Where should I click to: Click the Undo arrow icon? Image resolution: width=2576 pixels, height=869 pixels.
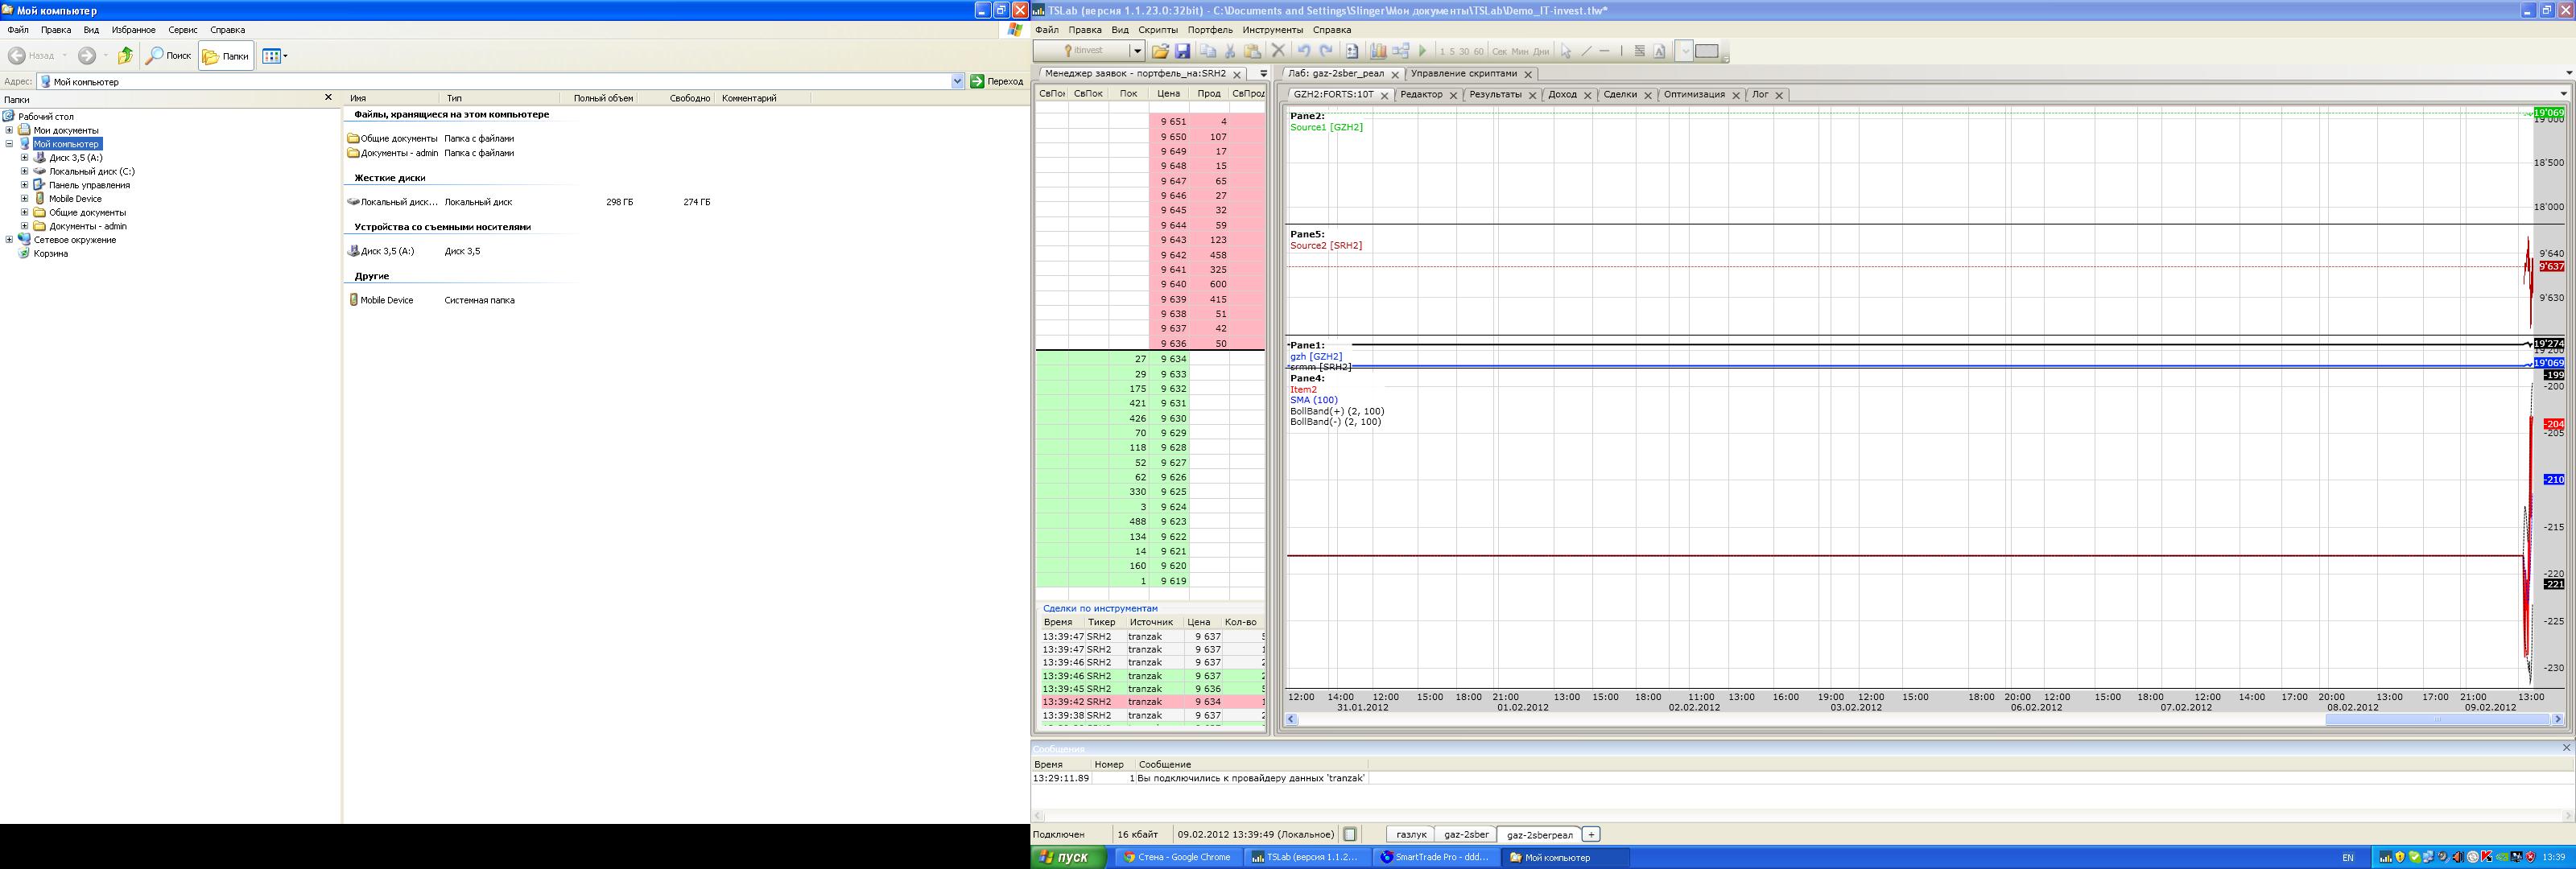pos(1303,51)
